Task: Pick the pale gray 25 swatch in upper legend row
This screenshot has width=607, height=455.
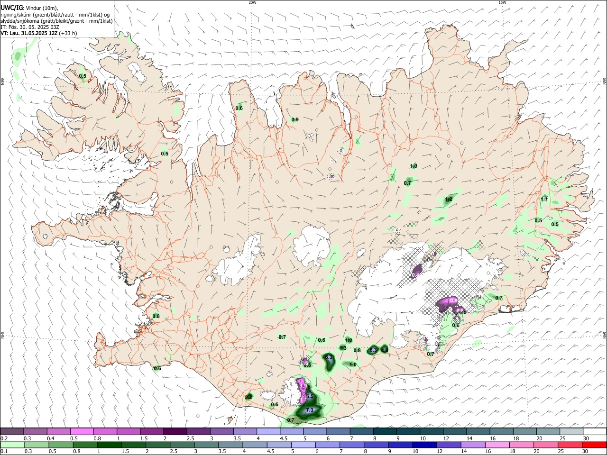Action: click(x=571, y=431)
